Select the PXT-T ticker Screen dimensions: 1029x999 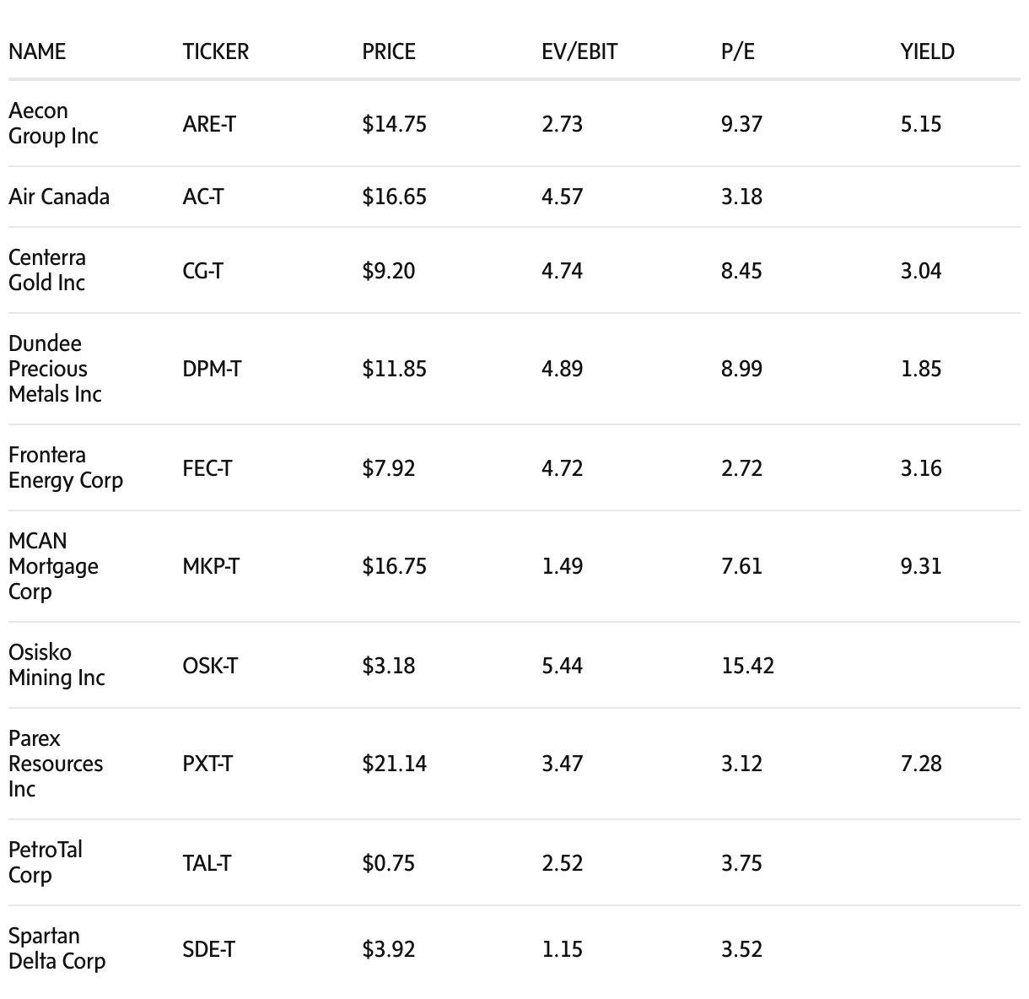pos(207,764)
